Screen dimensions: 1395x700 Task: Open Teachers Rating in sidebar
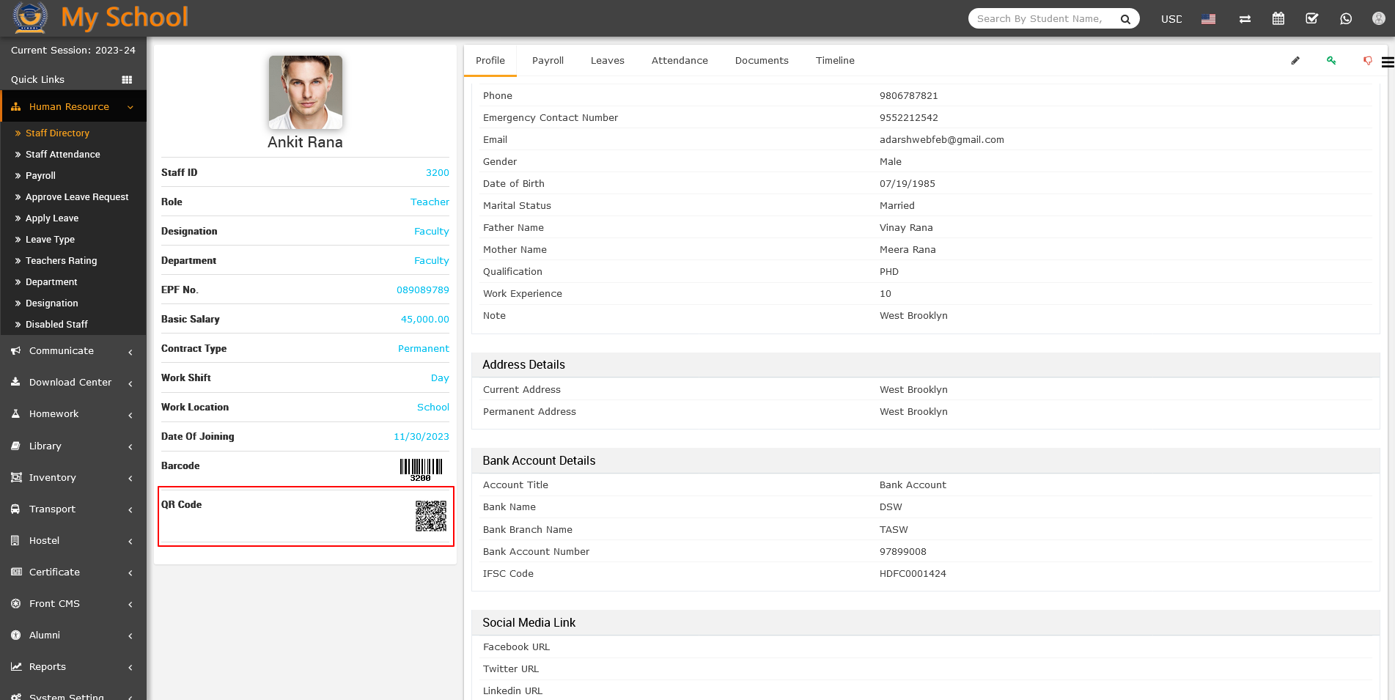click(62, 261)
